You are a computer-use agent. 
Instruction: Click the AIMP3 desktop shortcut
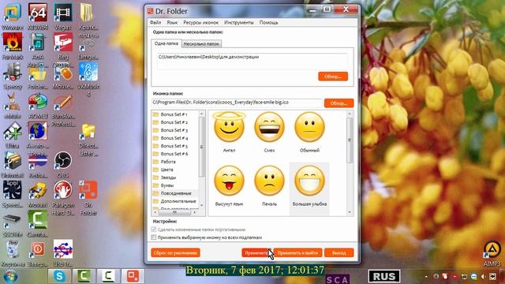coord(492,254)
